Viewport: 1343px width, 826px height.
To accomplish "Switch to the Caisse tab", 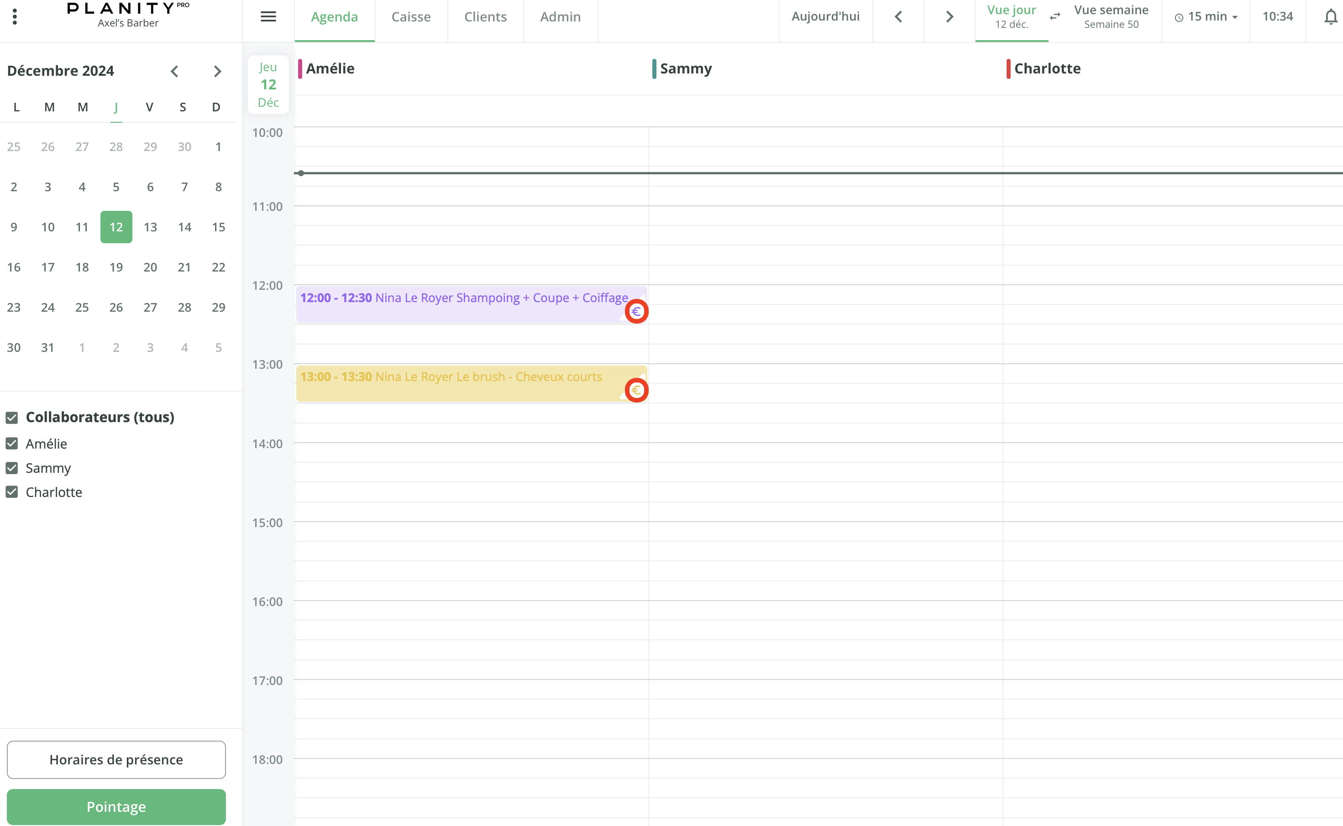I will pos(411,17).
